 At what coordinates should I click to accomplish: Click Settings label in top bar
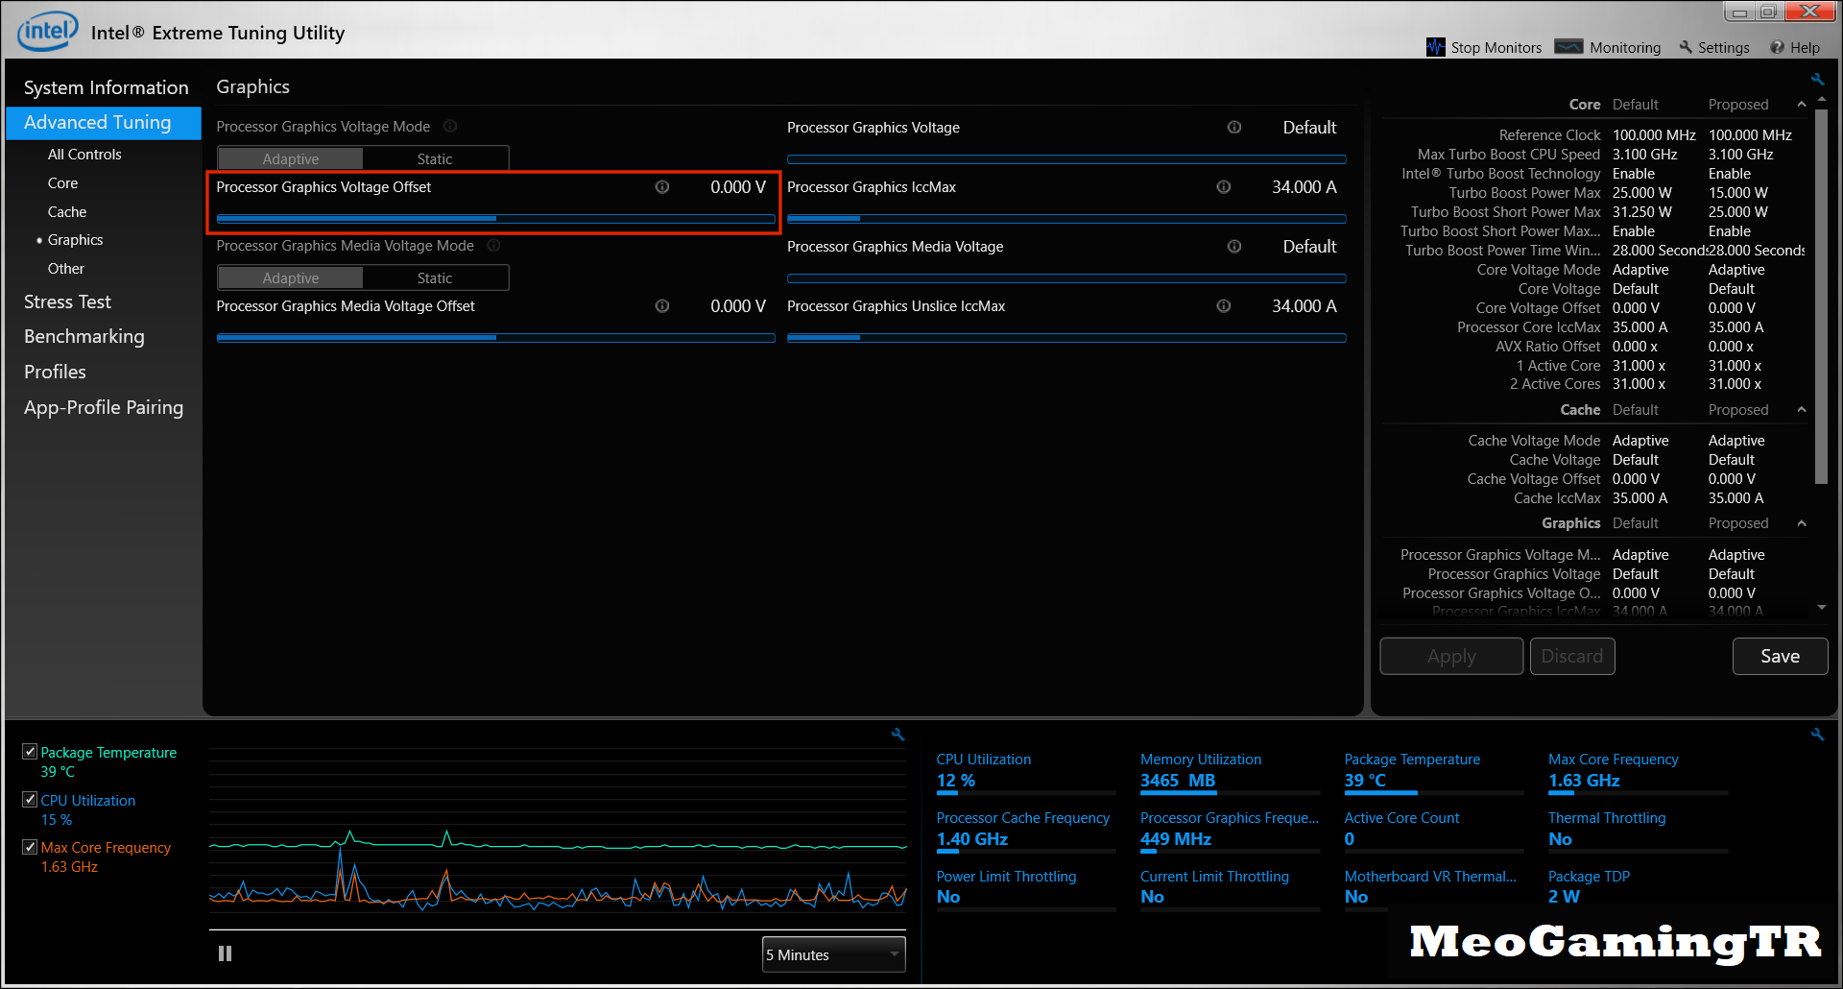pyautogui.click(x=1723, y=47)
